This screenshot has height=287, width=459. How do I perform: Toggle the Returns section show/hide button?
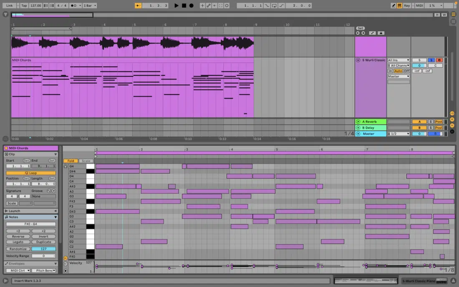(452, 120)
